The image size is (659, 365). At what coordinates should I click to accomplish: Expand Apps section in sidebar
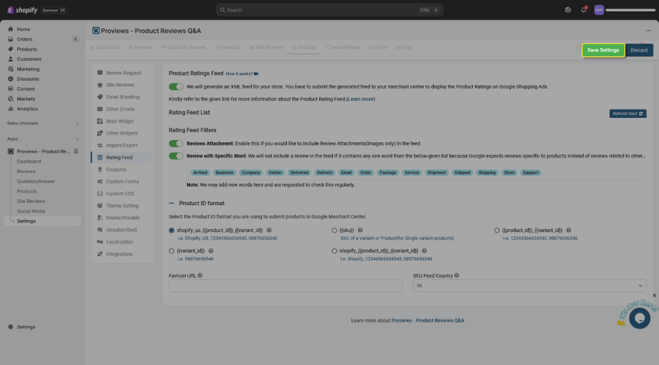click(77, 139)
